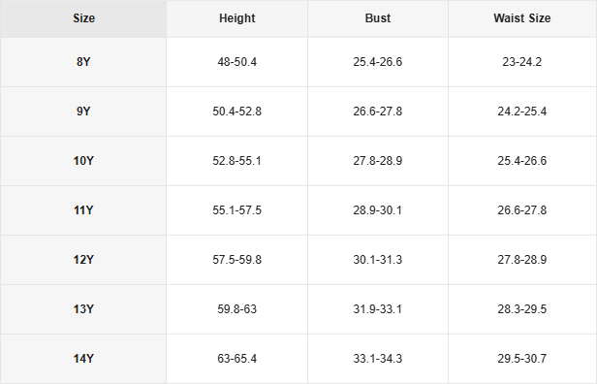This screenshot has height=384, width=597.
Task: Click the Size column header
Action: click(83, 18)
